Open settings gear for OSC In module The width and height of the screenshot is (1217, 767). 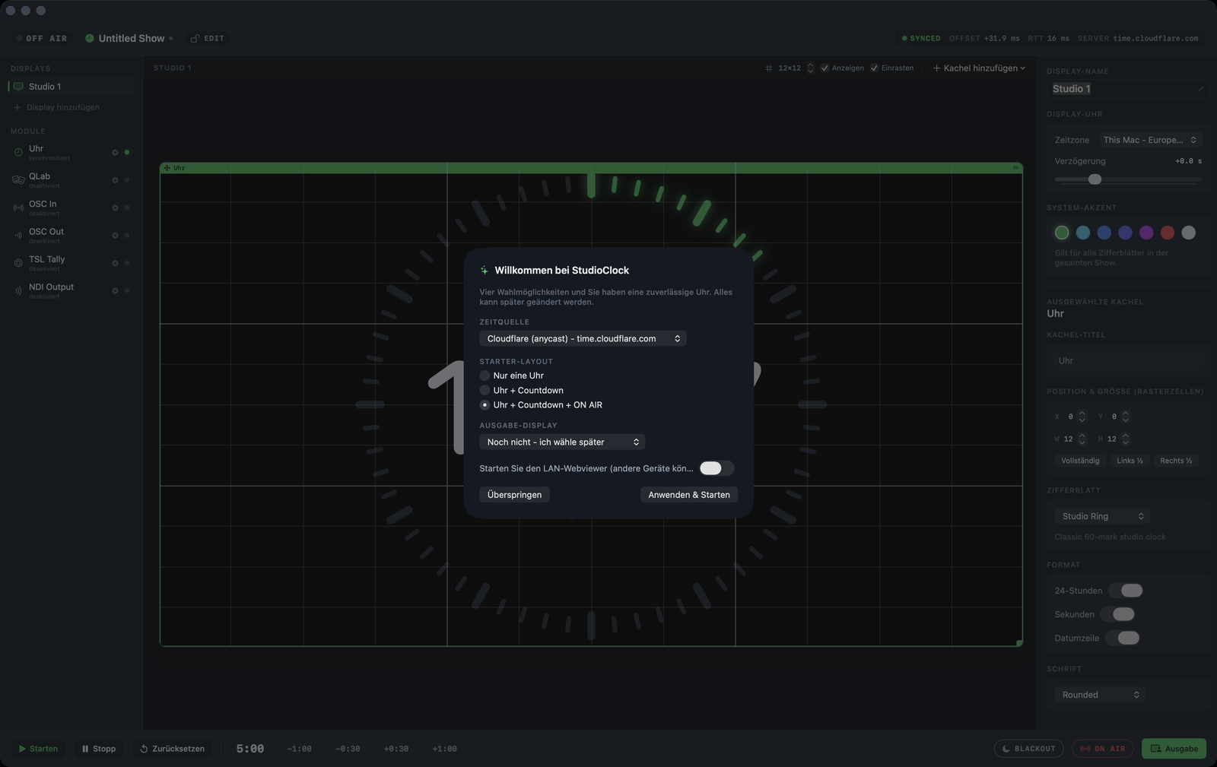(x=115, y=208)
